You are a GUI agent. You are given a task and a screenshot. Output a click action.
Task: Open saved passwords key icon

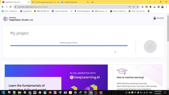130,7
